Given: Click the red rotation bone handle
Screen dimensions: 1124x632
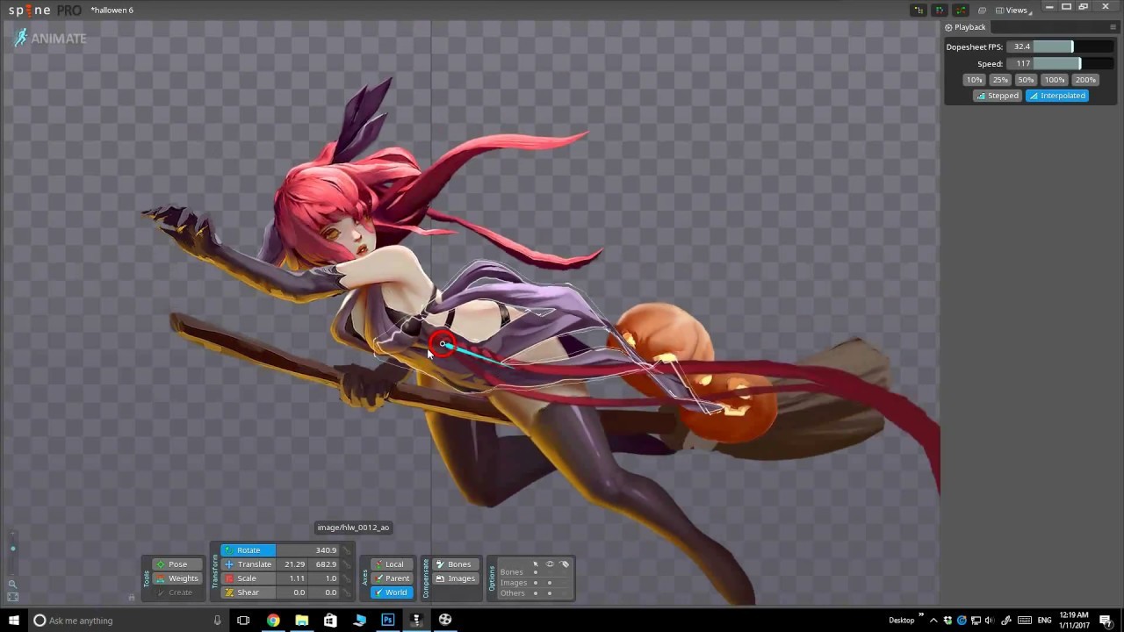Looking at the screenshot, I should (x=443, y=344).
